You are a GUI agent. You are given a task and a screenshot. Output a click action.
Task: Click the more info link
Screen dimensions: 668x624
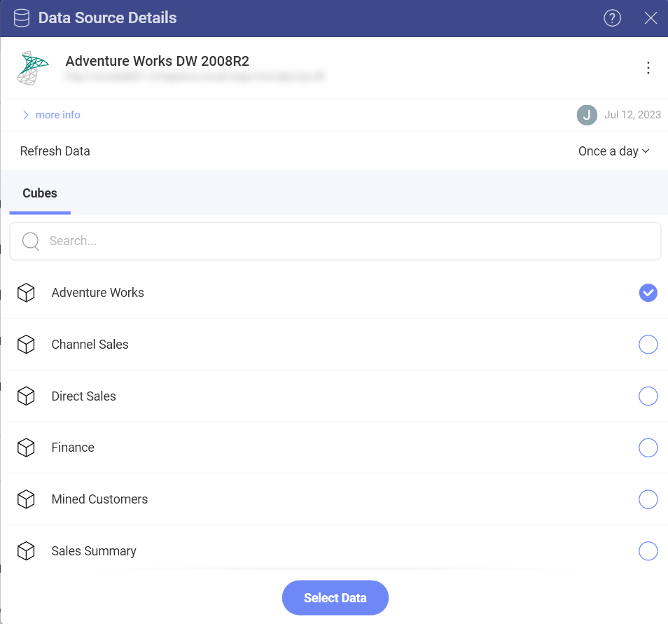point(58,115)
